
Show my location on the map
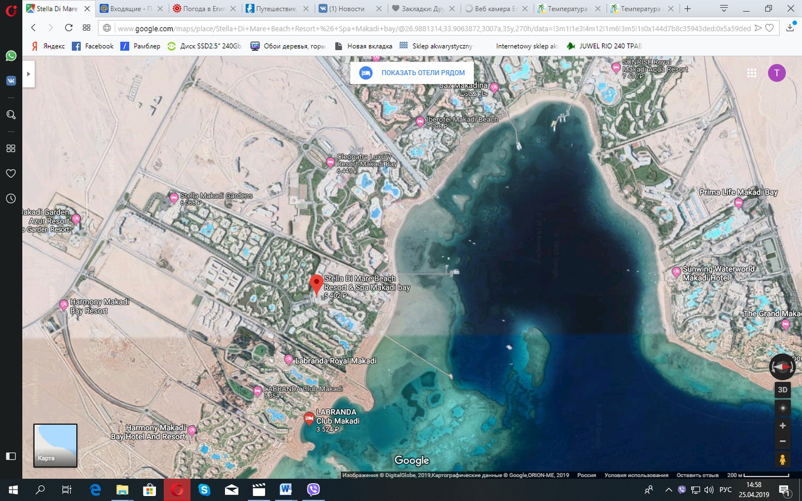click(x=783, y=408)
